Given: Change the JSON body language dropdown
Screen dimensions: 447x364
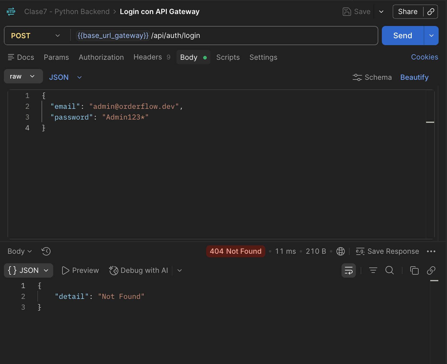Looking at the screenshot, I should (65, 77).
